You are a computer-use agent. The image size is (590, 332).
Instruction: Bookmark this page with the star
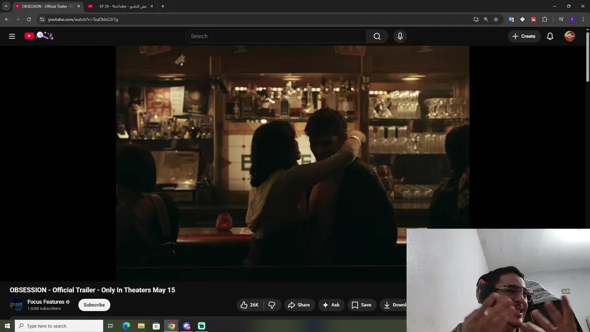(x=496, y=19)
